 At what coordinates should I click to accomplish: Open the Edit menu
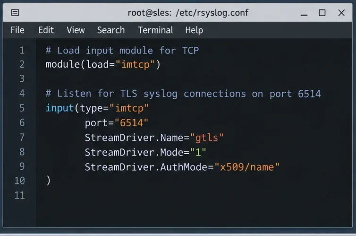pyautogui.click(x=46, y=30)
